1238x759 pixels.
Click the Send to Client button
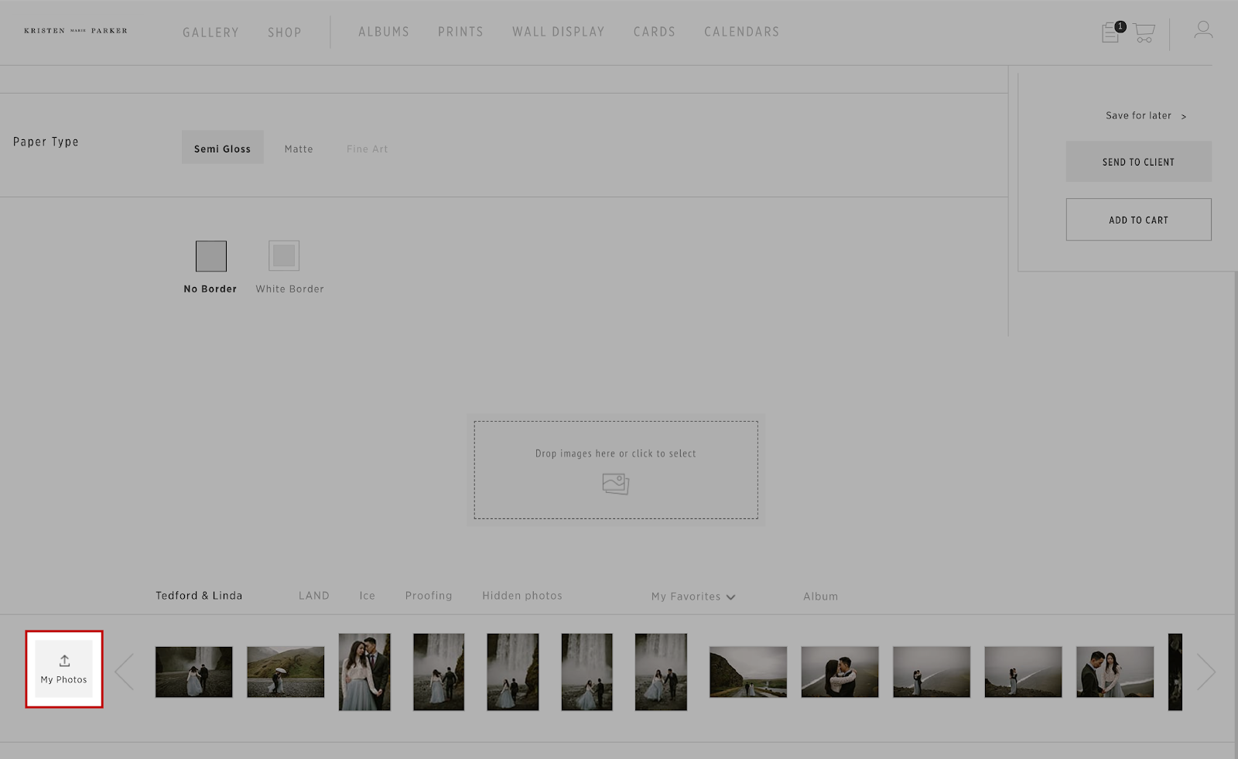[1139, 162]
